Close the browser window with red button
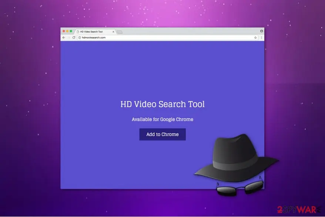Viewport: 325px width, 217px height. [64, 31]
